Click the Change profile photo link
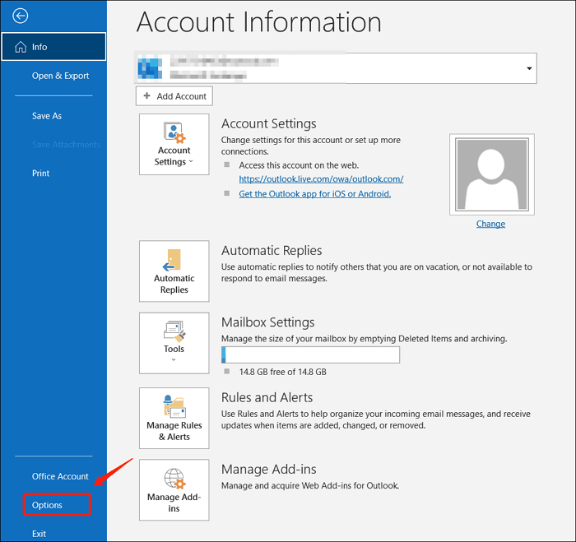Image resolution: width=576 pixels, height=542 pixels. [x=490, y=224]
